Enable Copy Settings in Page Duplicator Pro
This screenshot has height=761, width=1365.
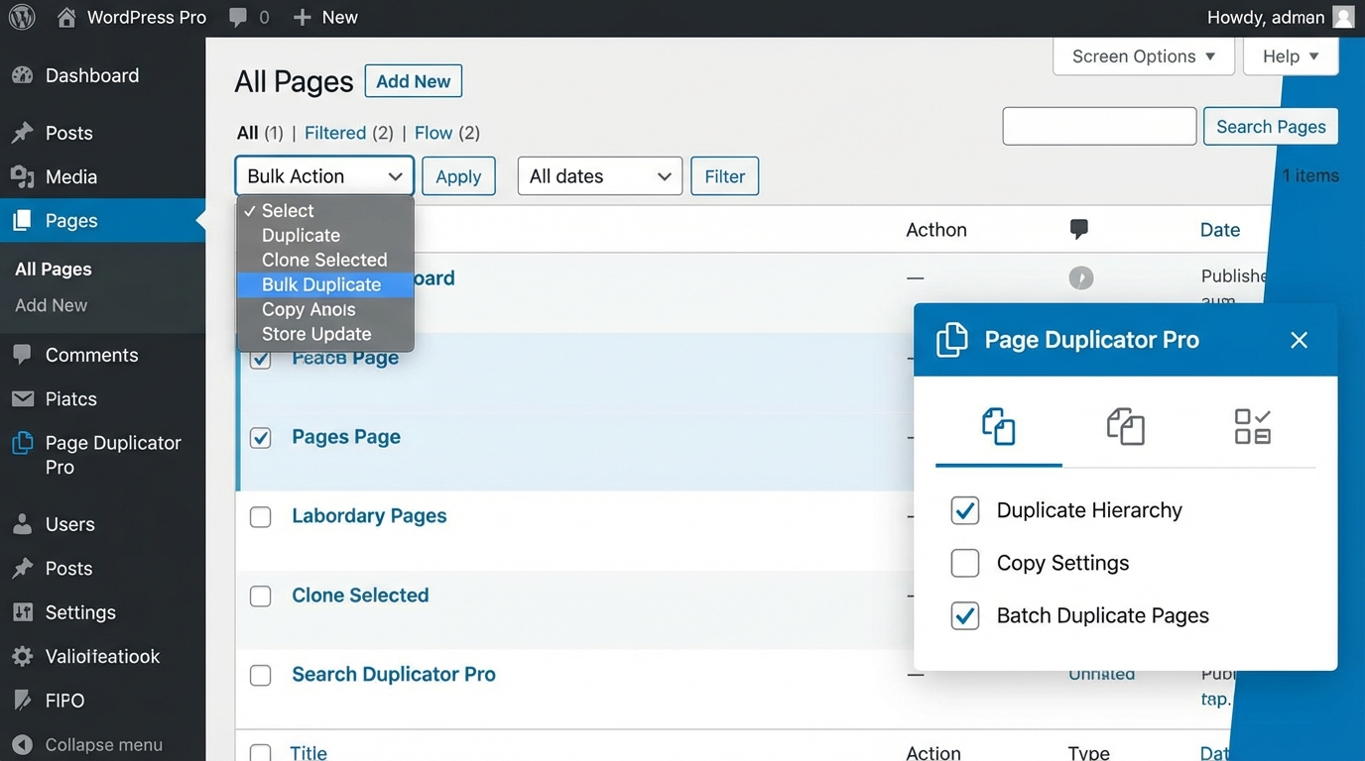coord(964,563)
